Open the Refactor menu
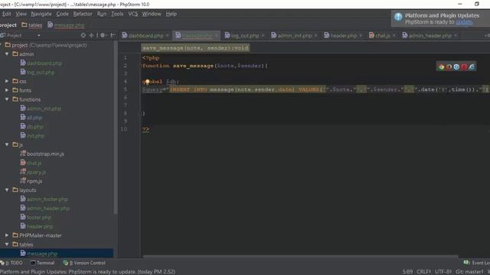 click(83, 14)
